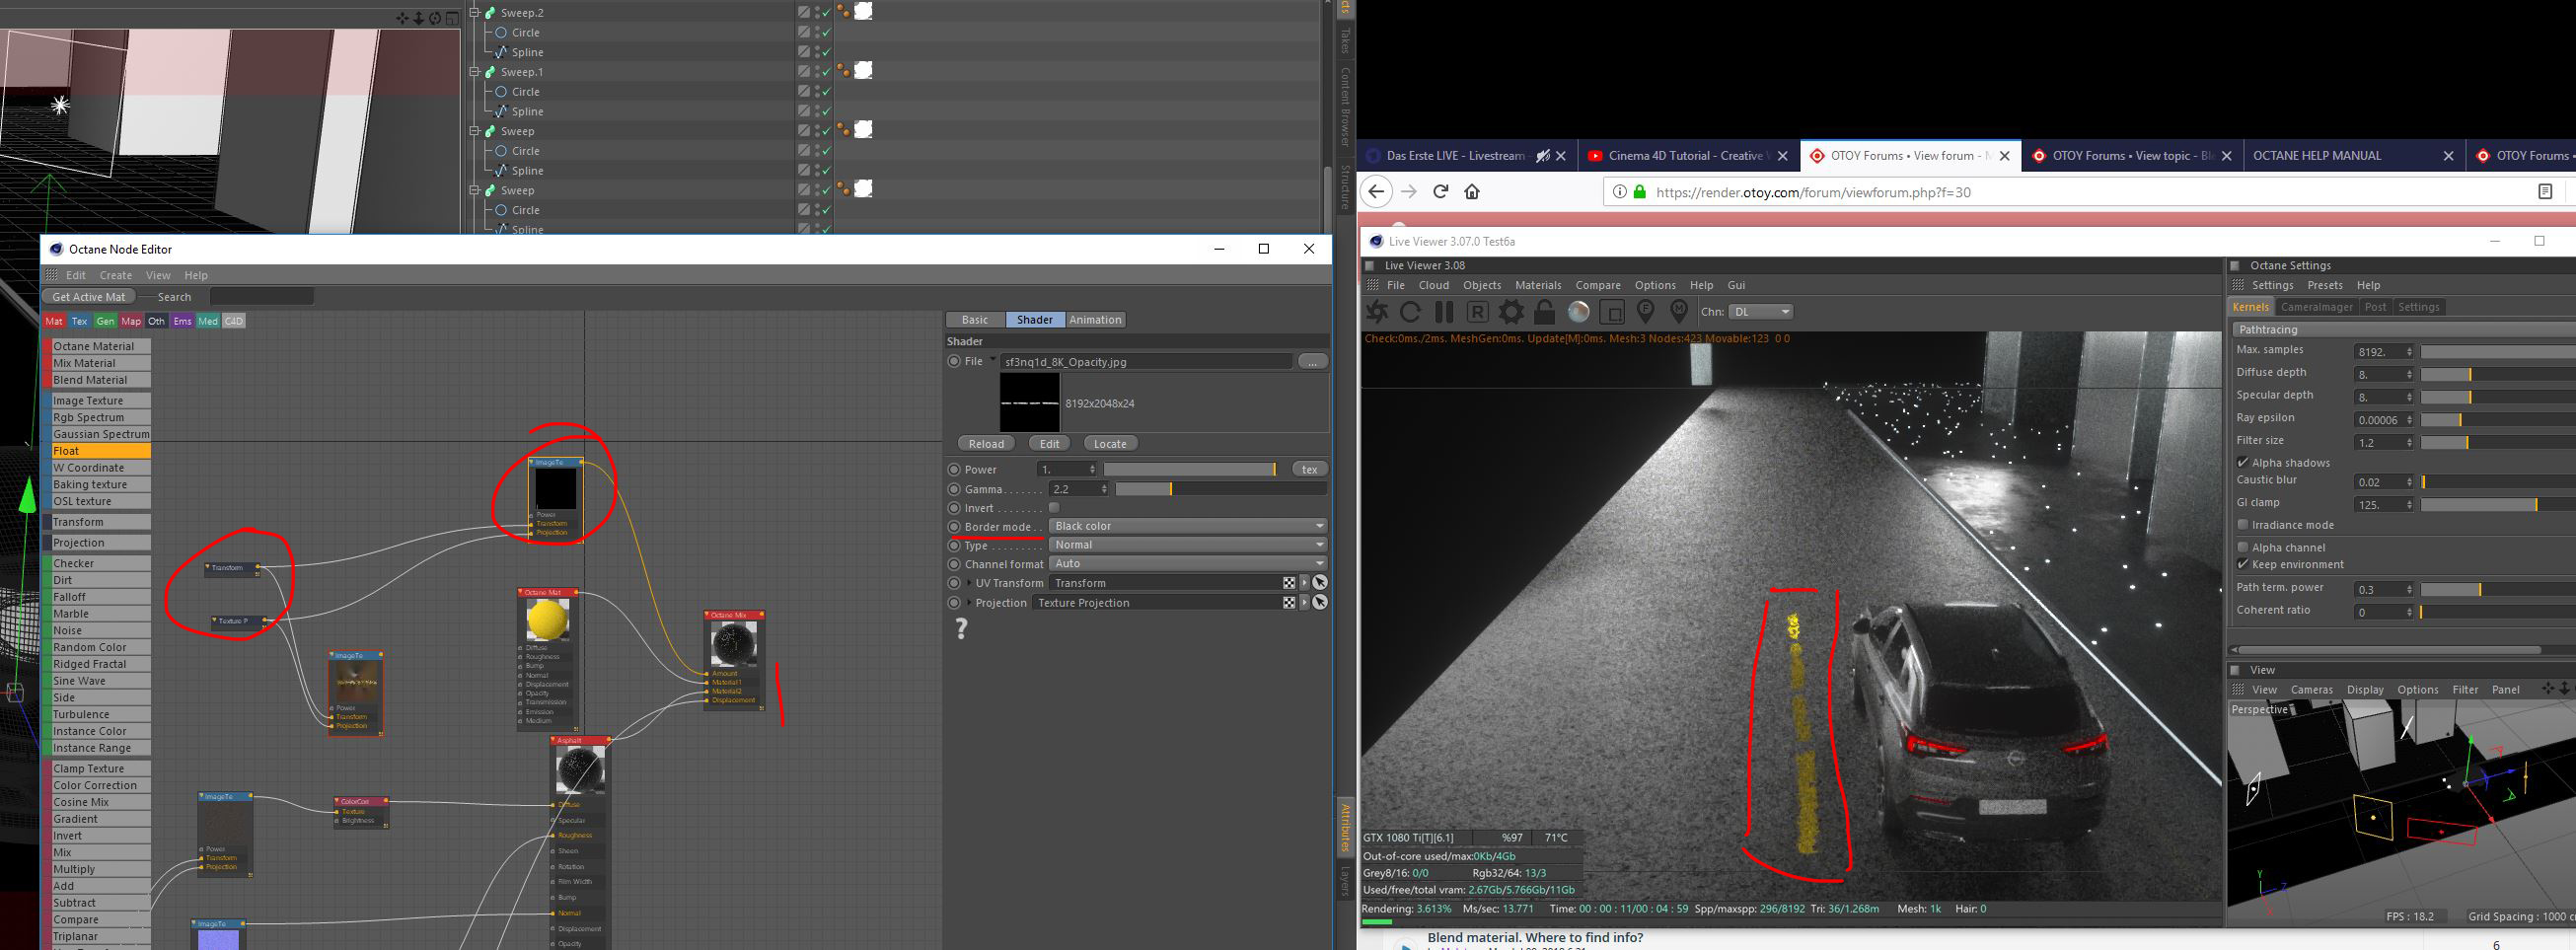The image size is (2576, 950).
Task: Switch to the Post tab in Octane Settings
Action: (x=2375, y=307)
